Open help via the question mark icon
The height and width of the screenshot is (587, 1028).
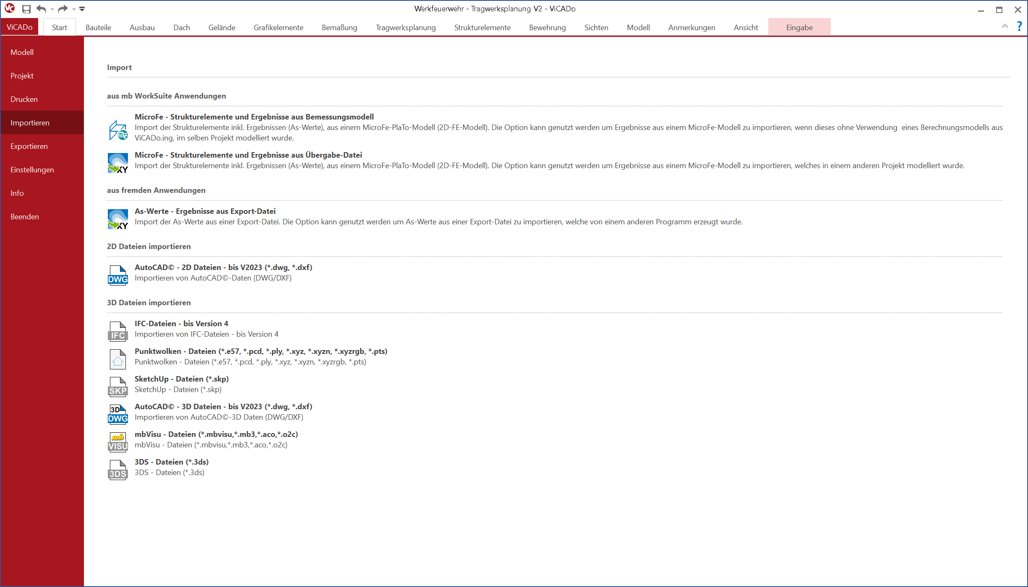click(1019, 26)
